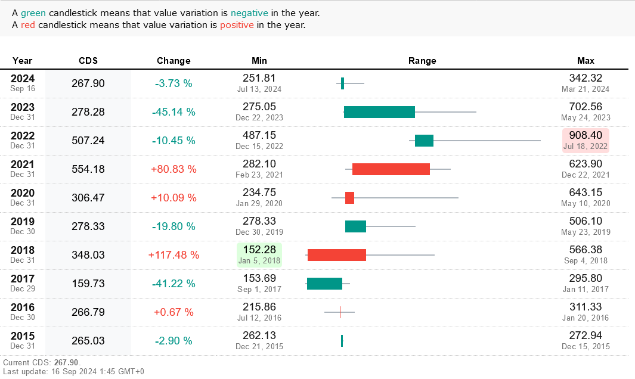Click the 2019 maximum 506.10

click(586, 221)
